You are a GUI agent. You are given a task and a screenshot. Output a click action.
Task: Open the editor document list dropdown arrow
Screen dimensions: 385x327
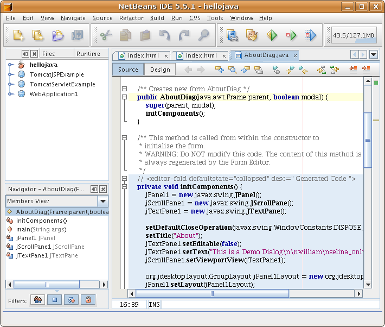coord(374,54)
